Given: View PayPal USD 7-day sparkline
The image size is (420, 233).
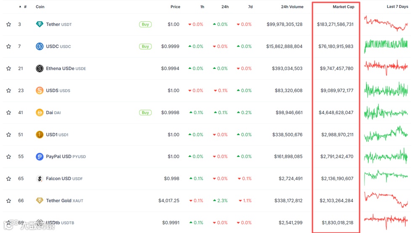Looking at the screenshot, I should click(386, 156).
